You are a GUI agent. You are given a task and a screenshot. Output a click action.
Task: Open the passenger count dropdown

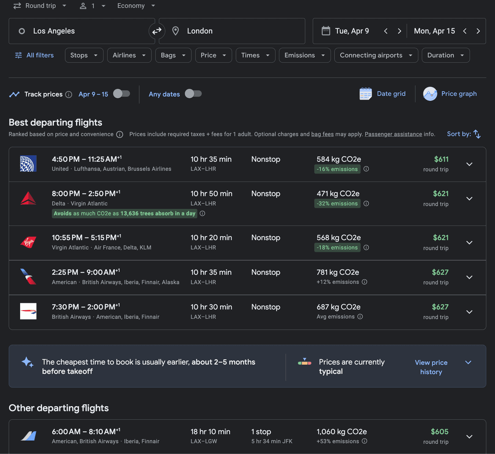click(x=93, y=5)
